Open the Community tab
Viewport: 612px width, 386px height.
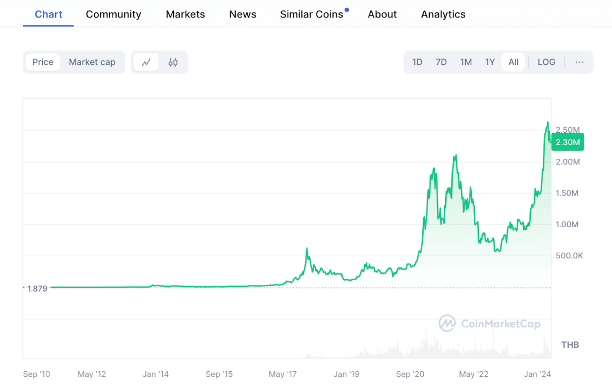tap(113, 14)
